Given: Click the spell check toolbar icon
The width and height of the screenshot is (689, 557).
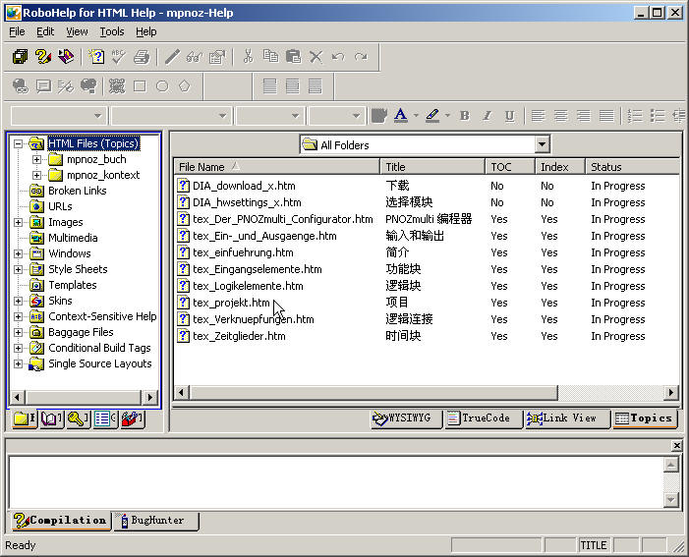Looking at the screenshot, I should point(118,57).
